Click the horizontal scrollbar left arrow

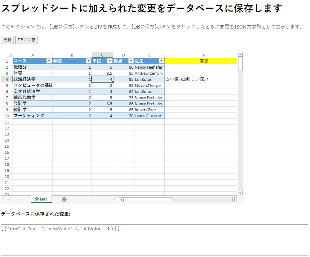(x=121, y=200)
